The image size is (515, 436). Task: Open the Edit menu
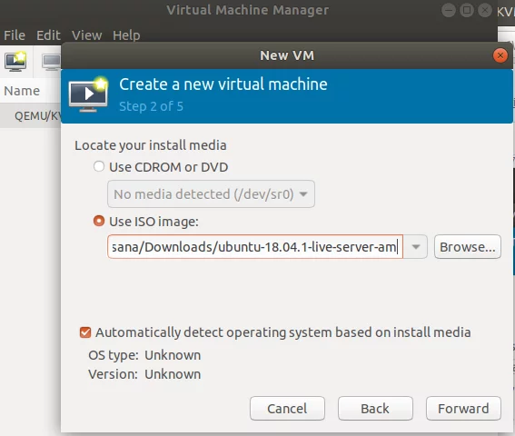48,35
